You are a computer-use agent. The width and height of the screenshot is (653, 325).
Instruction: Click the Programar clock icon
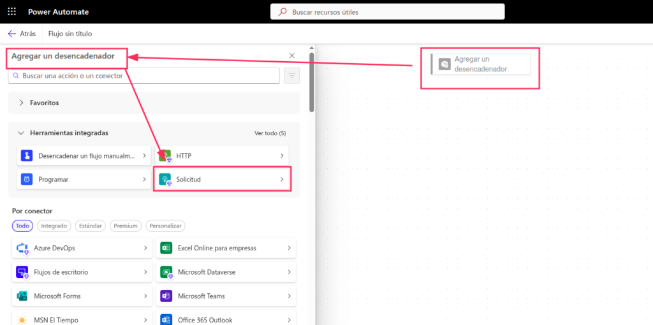pos(27,180)
